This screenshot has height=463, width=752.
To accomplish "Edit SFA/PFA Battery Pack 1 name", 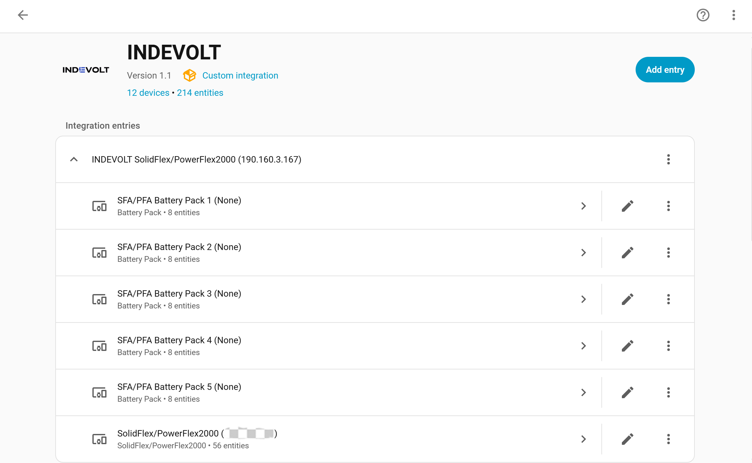I will point(627,206).
